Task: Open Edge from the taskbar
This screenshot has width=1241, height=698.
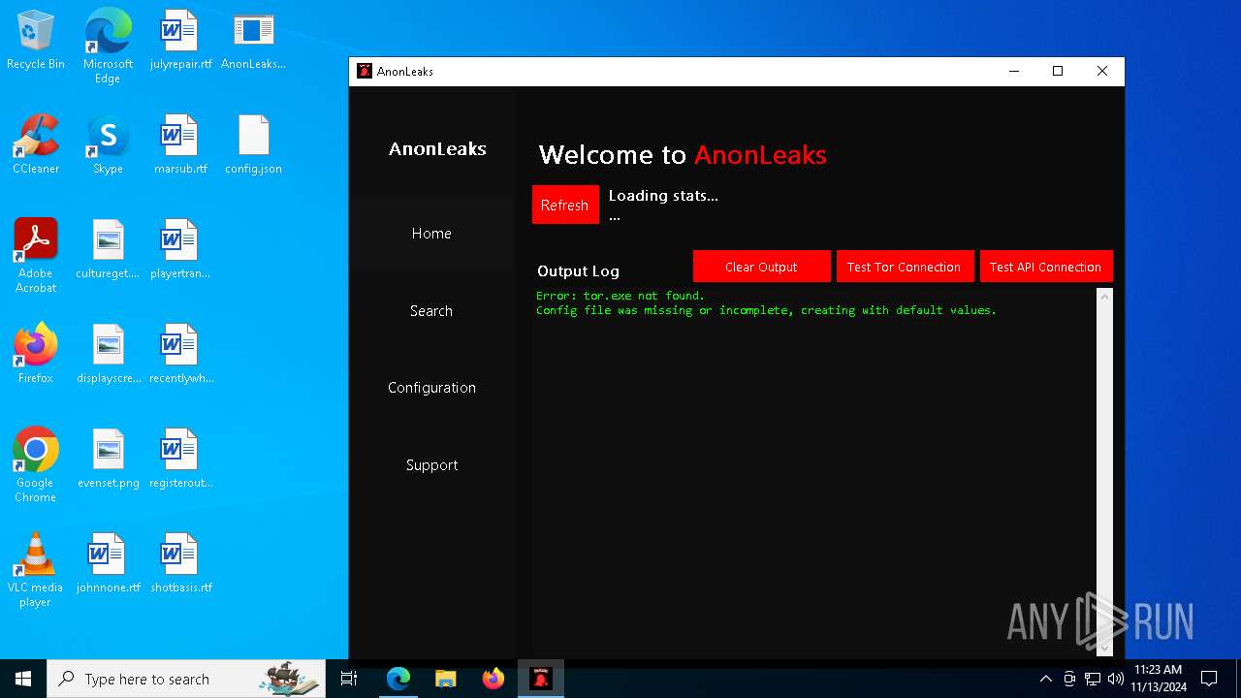Action: point(398,679)
